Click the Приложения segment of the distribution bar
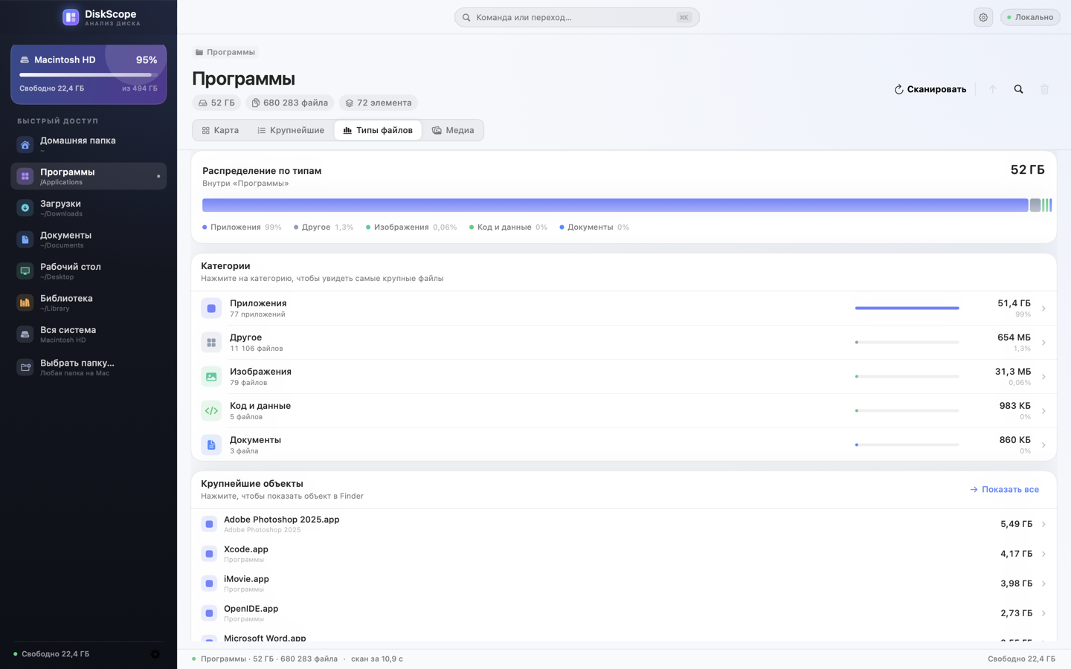Viewport: 1071px width, 669px height. pyautogui.click(x=615, y=205)
